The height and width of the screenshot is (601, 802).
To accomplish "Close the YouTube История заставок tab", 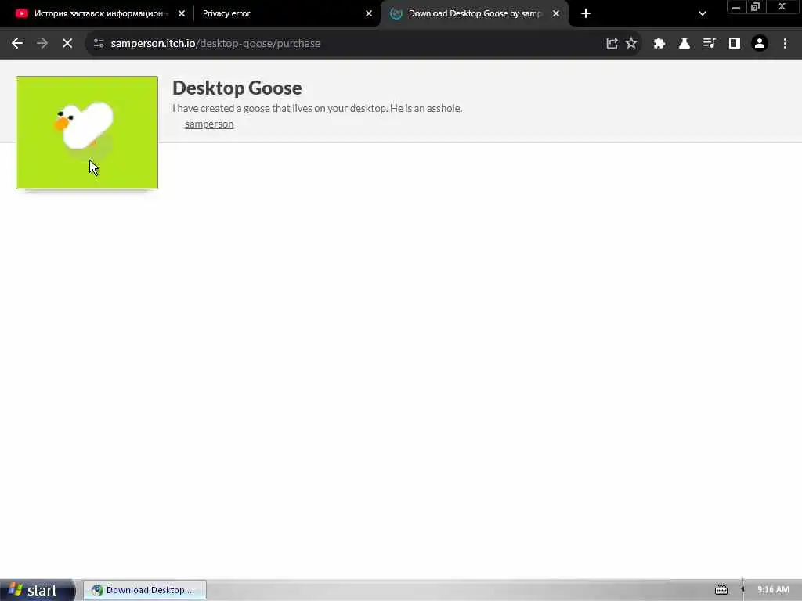I will [182, 13].
